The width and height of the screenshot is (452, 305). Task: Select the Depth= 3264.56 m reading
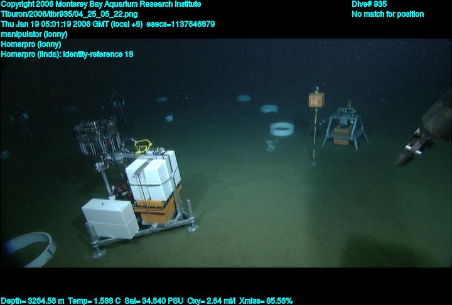[x=33, y=301]
